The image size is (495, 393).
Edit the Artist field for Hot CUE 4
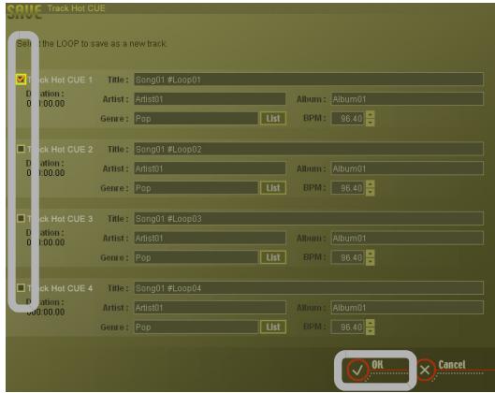point(210,308)
